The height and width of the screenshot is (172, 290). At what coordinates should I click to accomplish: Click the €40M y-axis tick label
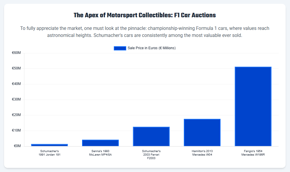(x=16, y=84)
